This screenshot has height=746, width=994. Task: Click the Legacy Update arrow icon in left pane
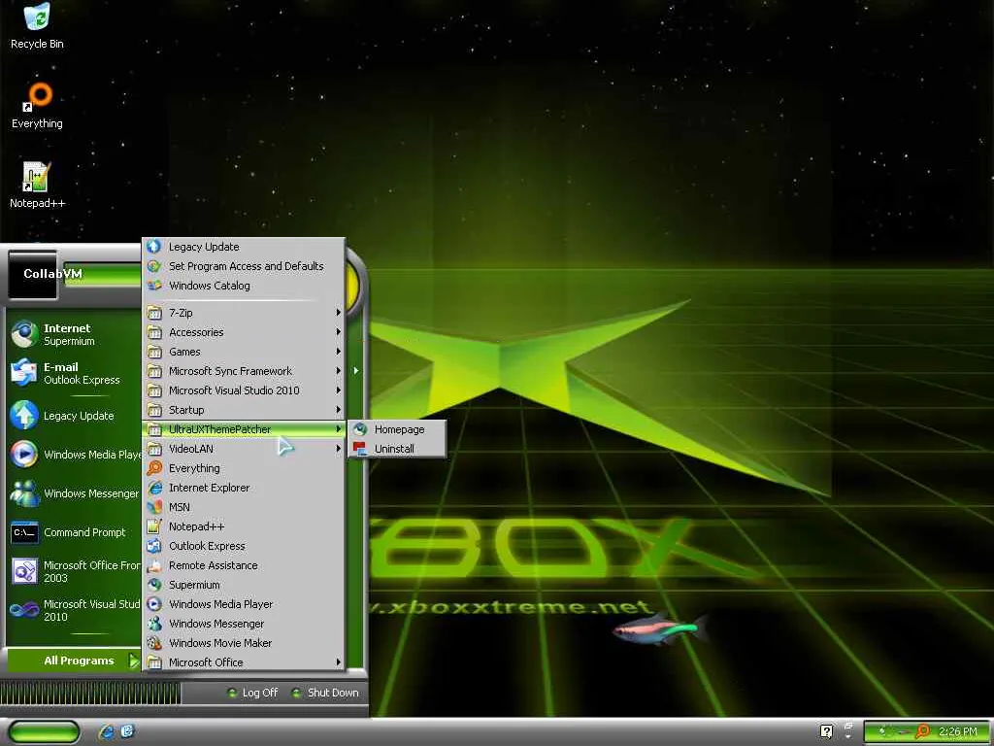point(24,416)
